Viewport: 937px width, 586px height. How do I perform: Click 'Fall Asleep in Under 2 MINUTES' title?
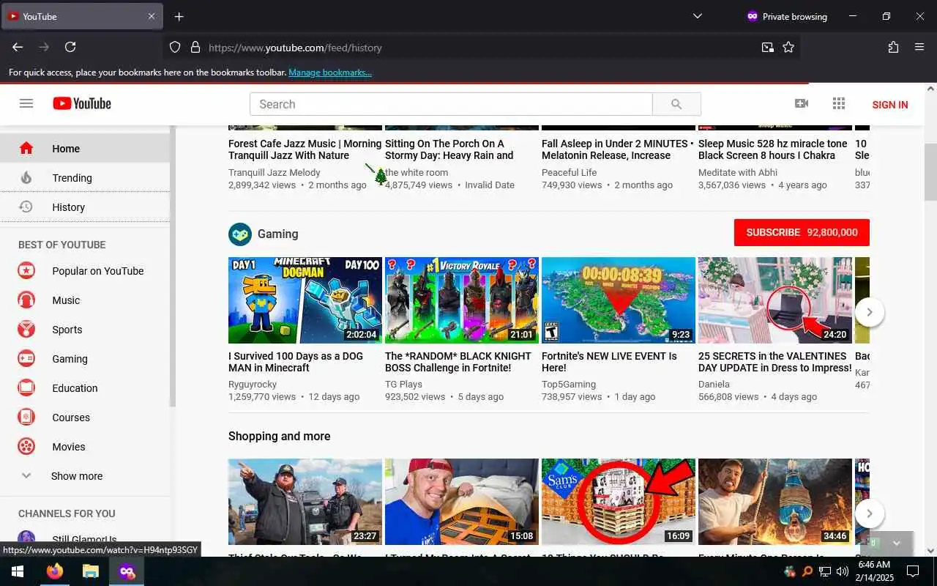click(x=619, y=149)
